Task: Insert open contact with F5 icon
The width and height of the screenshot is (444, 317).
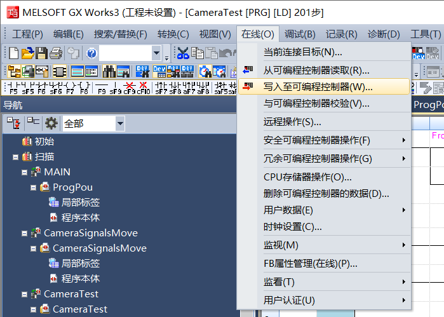Action: [x=13, y=88]
